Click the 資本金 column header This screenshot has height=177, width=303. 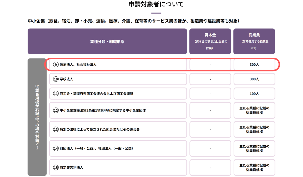(210, 41)
